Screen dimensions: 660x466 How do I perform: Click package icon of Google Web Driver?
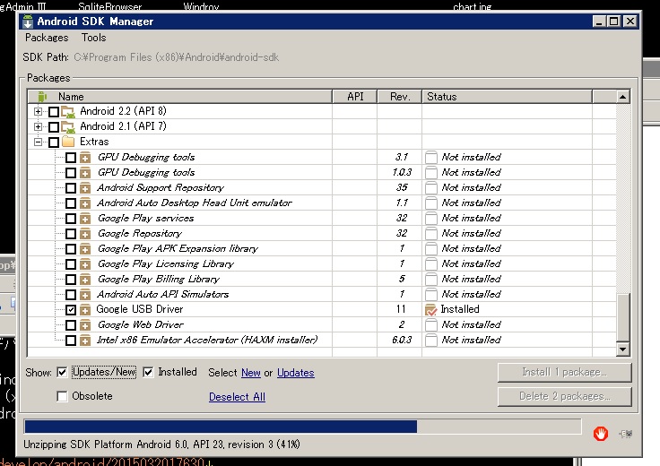(x=85, y=325)
